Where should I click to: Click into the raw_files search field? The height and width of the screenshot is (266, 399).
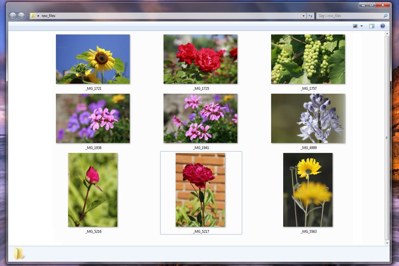click(351, 16)
